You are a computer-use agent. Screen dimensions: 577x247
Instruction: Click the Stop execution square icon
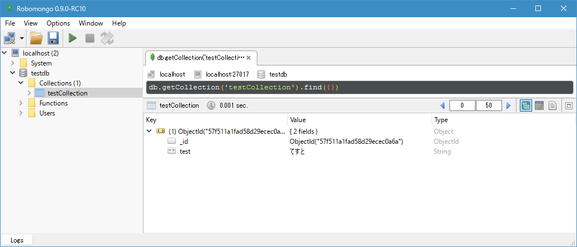pos(90,38)
